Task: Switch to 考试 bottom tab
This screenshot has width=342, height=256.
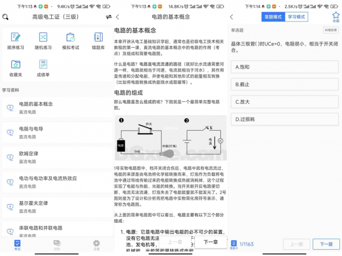Action: point(17,245)
